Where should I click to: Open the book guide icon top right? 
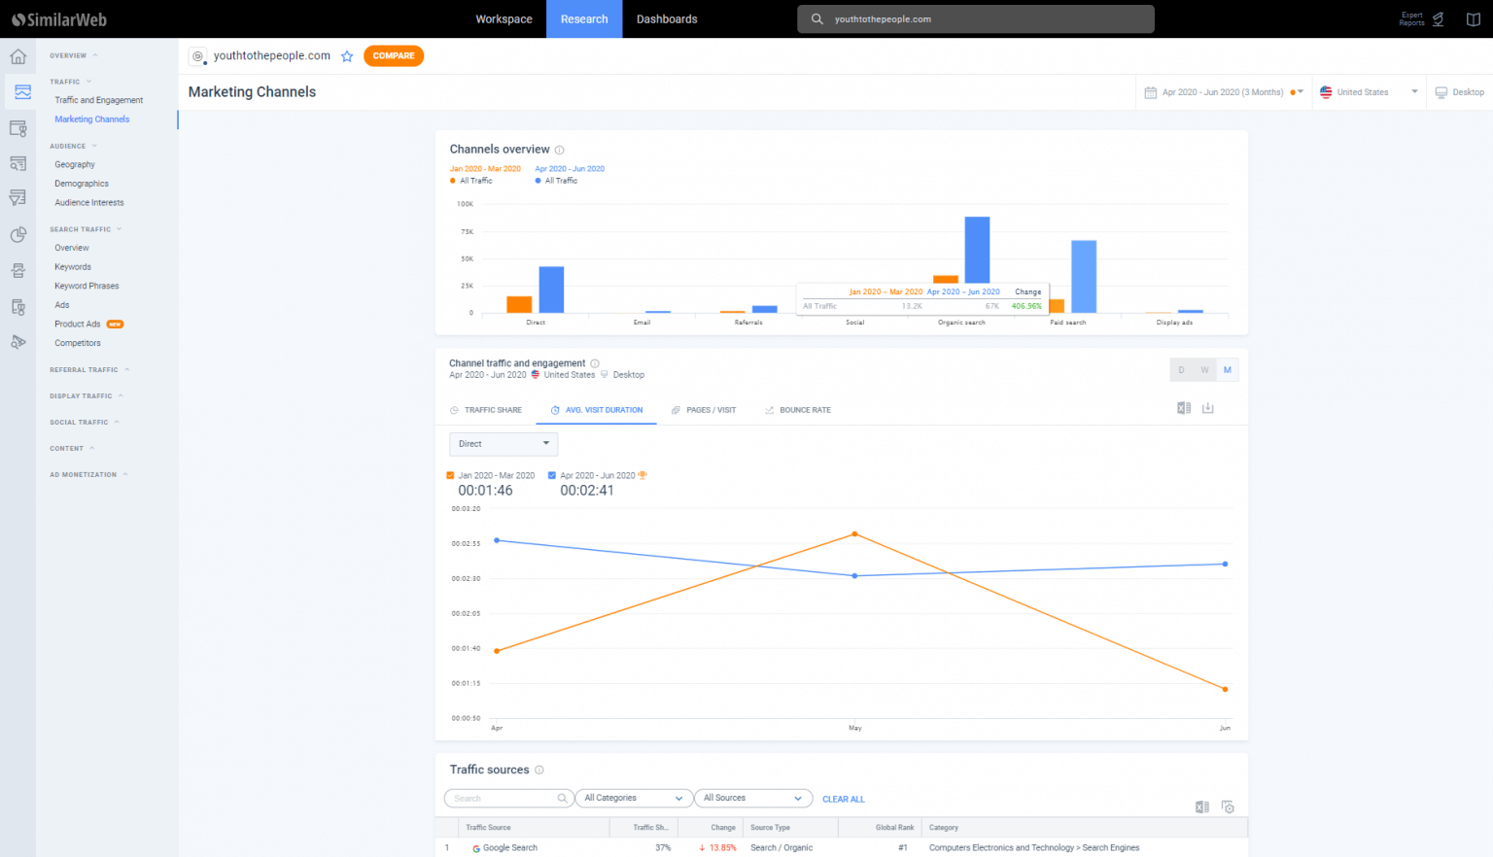pyautogui.click(x=1473, y=19)
